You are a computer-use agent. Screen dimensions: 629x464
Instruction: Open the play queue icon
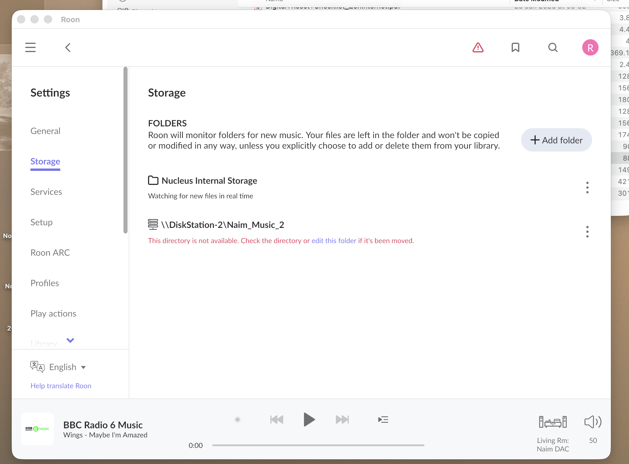coord(383,420)
